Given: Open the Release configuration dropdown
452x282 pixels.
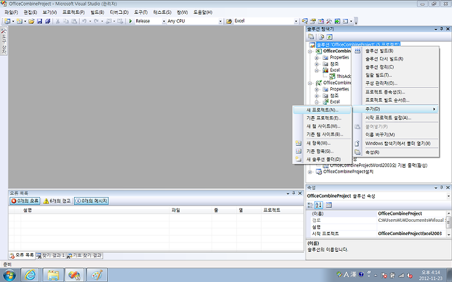Looking at the screenshot, I should tap(164, 21).
